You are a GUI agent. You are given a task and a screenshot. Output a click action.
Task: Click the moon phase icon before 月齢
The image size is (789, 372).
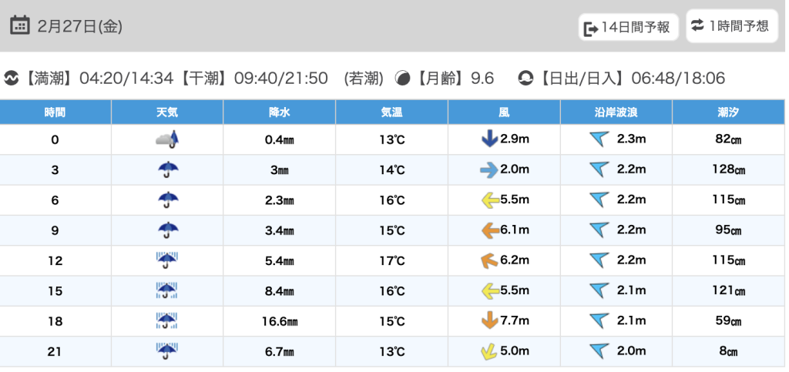click(x=402, y=78)
